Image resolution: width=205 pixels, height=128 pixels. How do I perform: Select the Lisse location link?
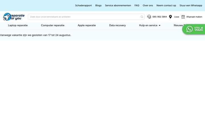click(177, 17)
